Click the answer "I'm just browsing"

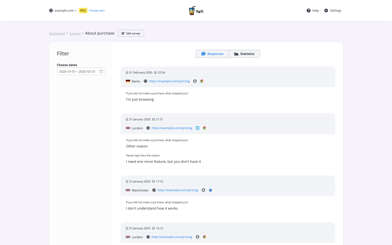(140, 100)
